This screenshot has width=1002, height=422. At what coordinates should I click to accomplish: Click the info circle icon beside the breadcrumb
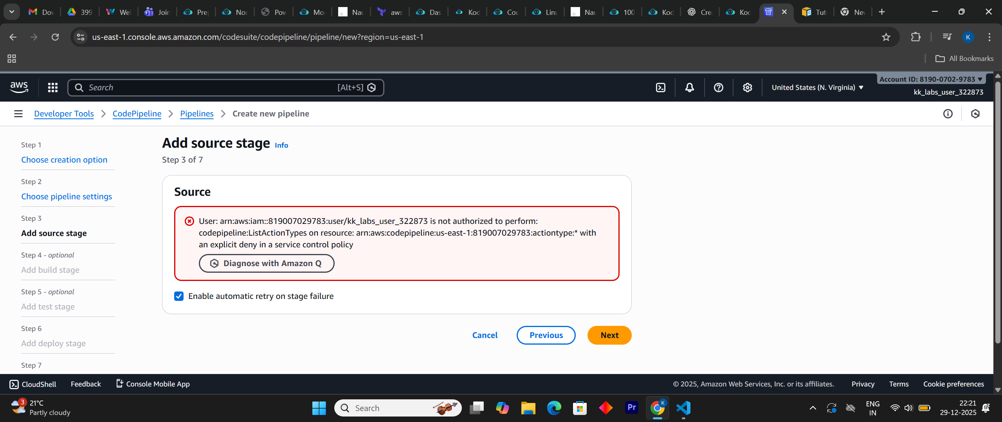tap(948, 114)
